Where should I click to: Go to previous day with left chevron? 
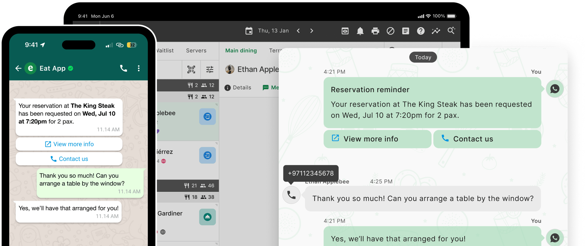tap(298, 31)
